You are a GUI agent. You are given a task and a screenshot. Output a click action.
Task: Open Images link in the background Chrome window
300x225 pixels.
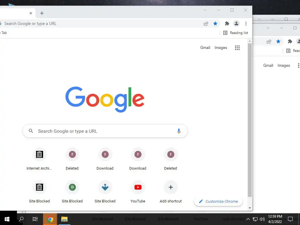(x=284, y=65)
